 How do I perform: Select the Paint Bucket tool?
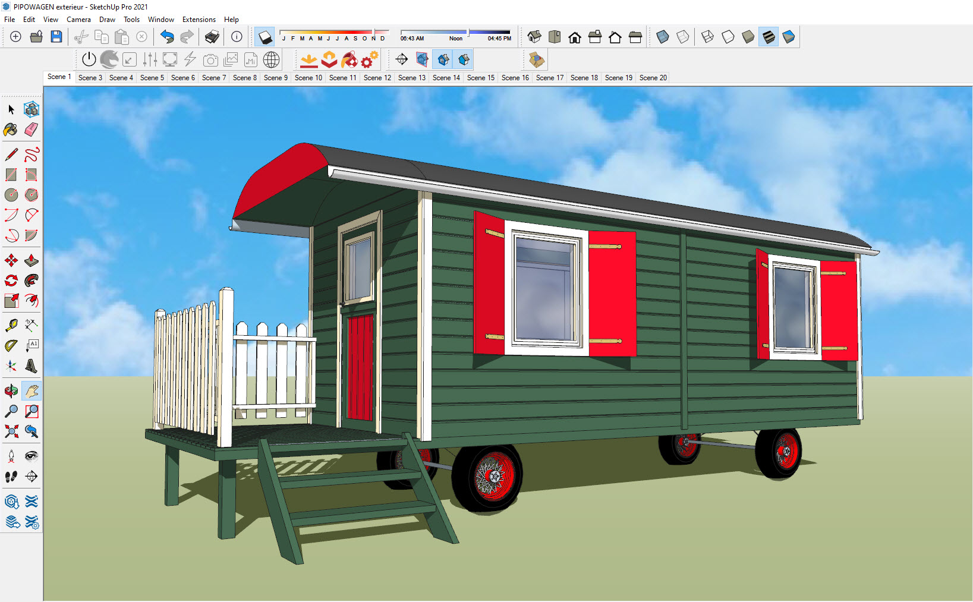(x=11, y=130)
